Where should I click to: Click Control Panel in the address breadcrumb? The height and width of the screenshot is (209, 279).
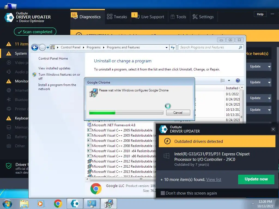point(71,47)
